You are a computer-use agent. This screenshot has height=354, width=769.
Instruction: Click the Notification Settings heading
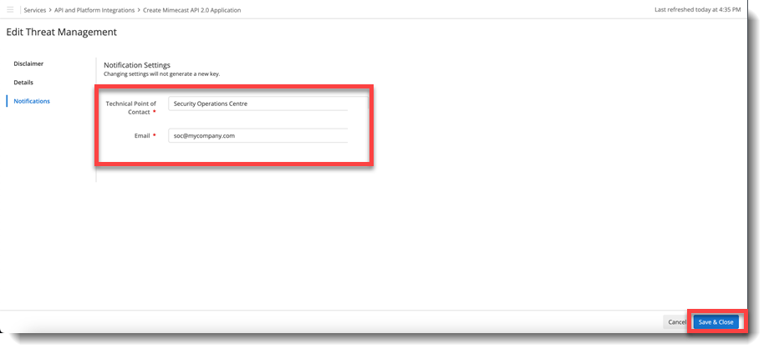click(136, 64)
